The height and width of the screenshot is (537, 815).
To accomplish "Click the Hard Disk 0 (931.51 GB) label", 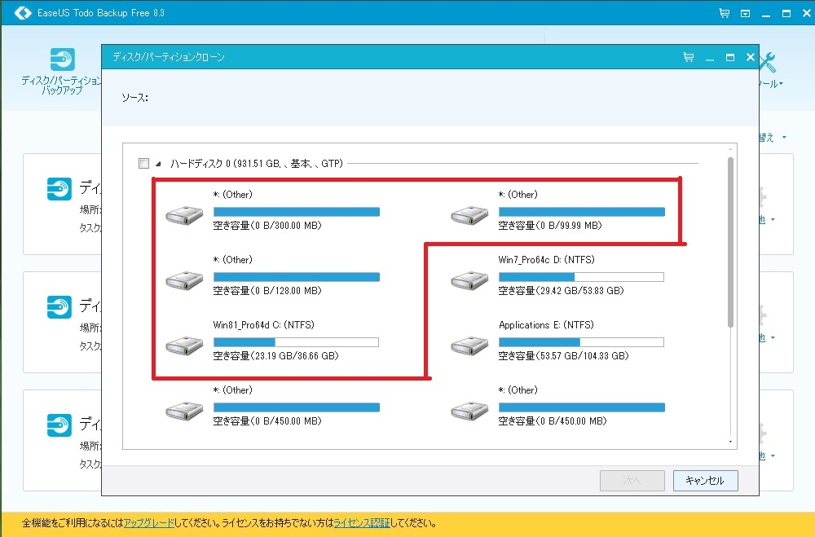I will [257, 164].
